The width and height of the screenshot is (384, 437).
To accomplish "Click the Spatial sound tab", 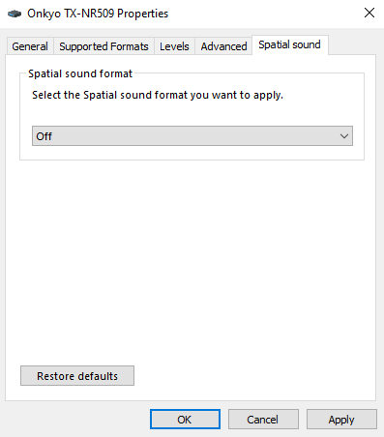I will (290, 44).
